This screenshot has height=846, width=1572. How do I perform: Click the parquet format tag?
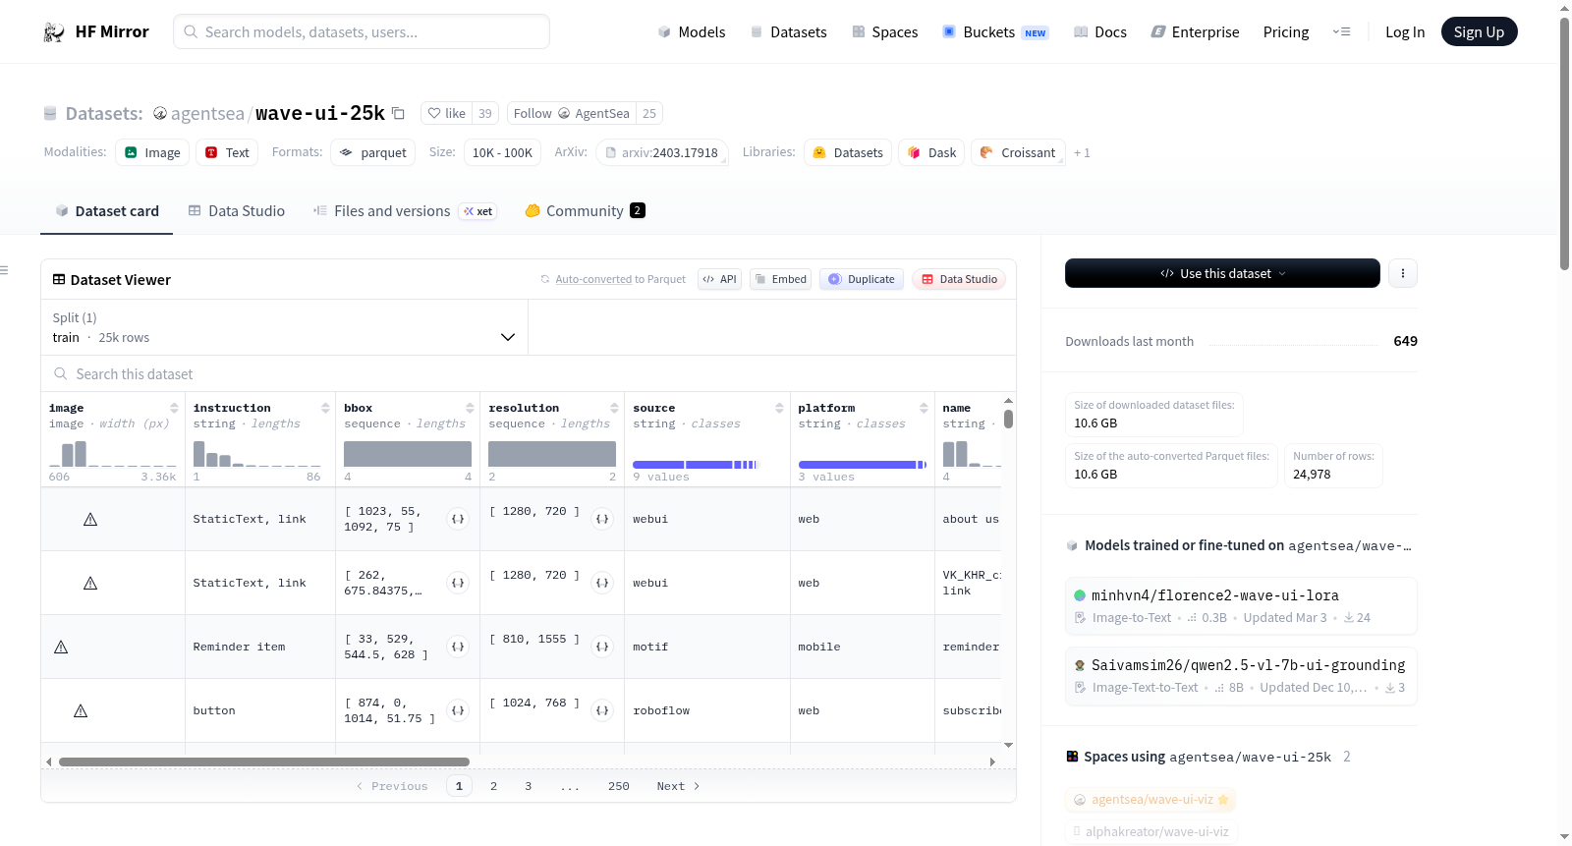point(372,152)
